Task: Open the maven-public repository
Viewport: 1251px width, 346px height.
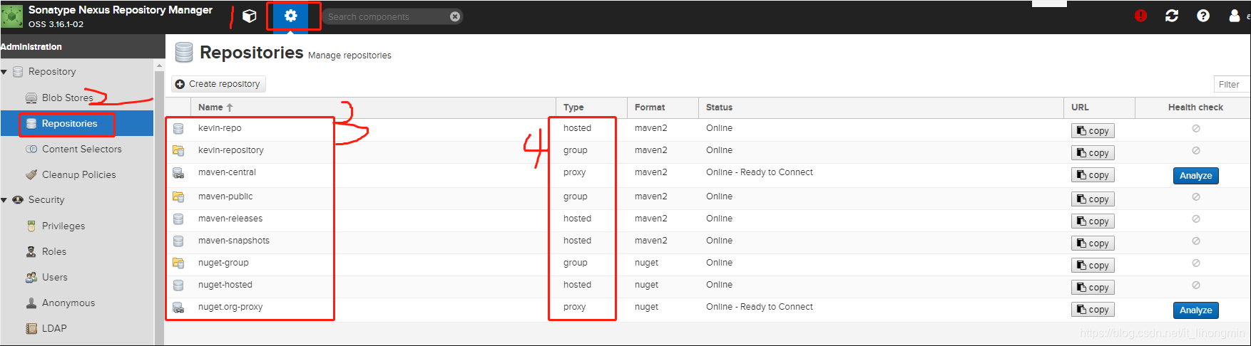Action: (x=708, y=198)
